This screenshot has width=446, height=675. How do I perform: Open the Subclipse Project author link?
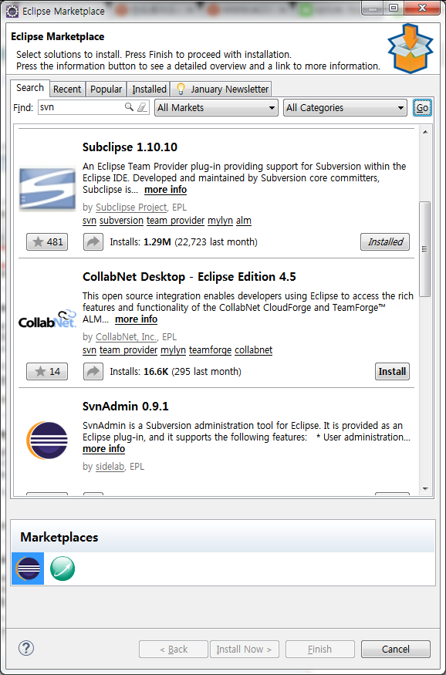131,208
